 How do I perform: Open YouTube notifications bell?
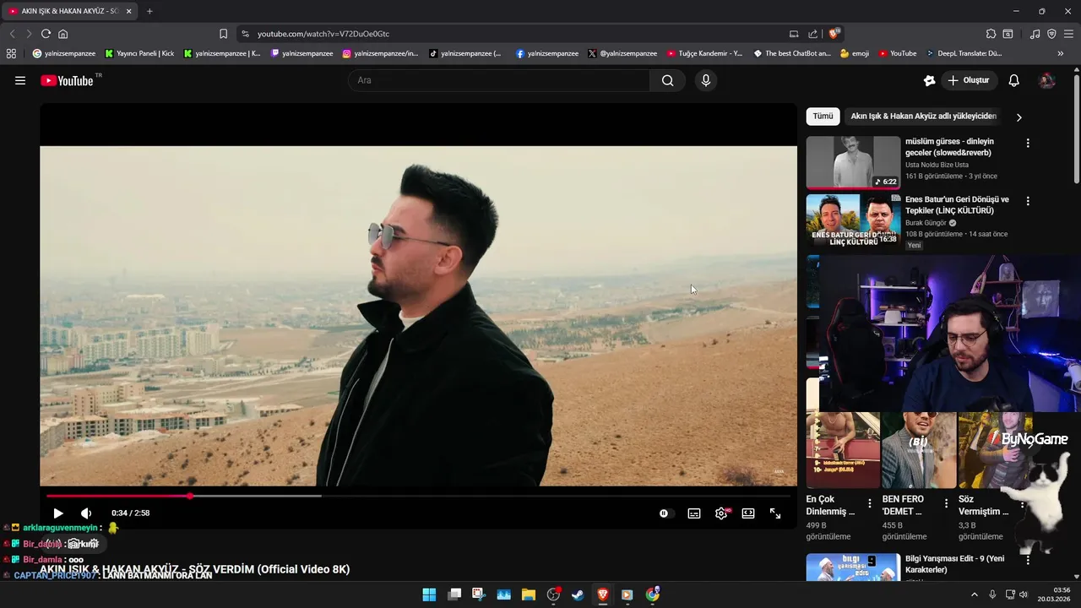pyautogui.click(x=1014, y=80)
